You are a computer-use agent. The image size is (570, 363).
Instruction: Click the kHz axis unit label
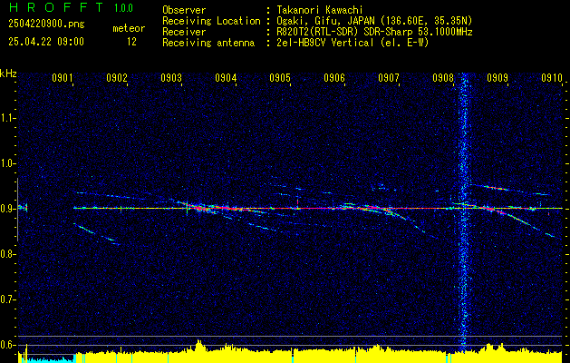[x=8, y=74]
